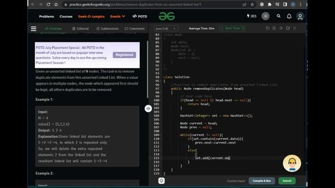The width and height of the screenshot is (335, 188).
Task: Toggle the light/dark theme circle
Action: [265, 16]
